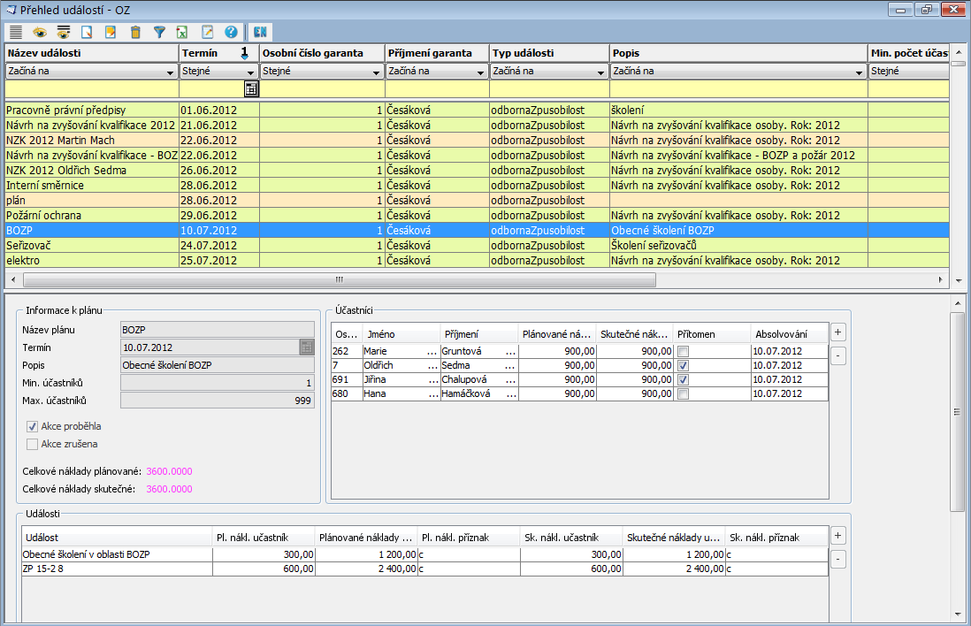Image resolution: width=971 pixels, height=626 pixels.
Task: Open filter dropdown under Název události
Action: (170, 72)
